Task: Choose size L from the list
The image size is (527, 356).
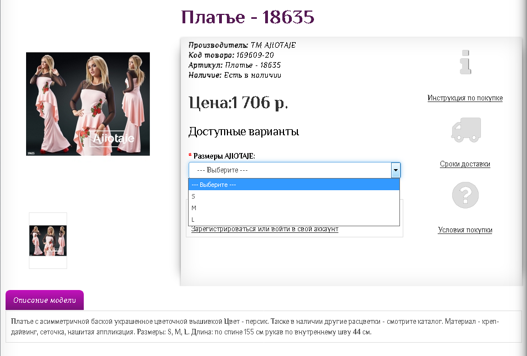Action: [294, 220]
